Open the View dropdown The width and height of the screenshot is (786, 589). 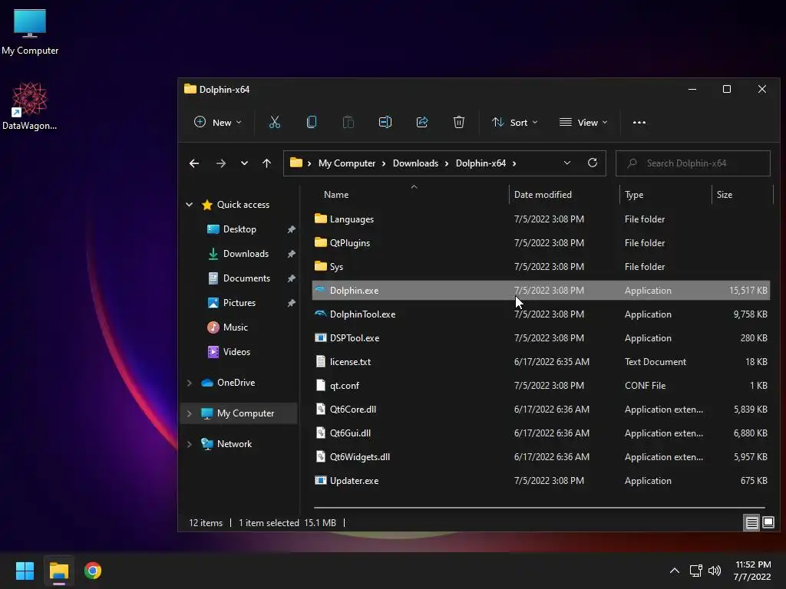coord(583,122)
